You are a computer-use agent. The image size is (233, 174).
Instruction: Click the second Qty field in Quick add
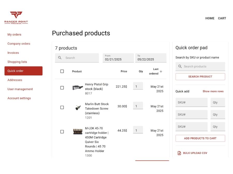point(218,114)
